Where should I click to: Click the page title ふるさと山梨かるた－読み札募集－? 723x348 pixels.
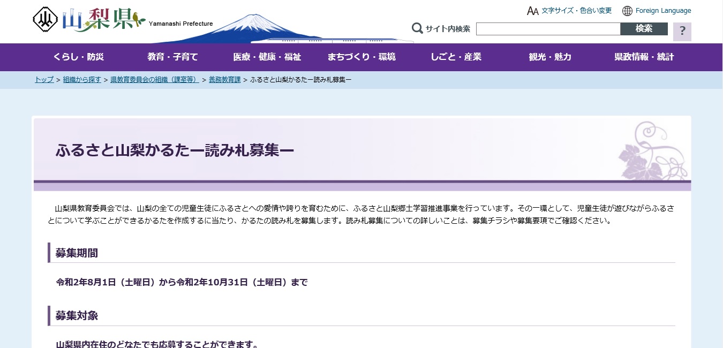(x=175, y=150)
